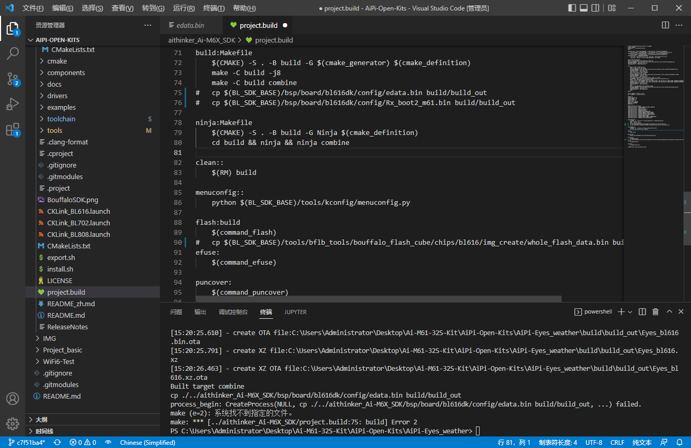Open the Run and Debug view icon
Viewport: 691px width, 448px height.
[x=13, y=104]
